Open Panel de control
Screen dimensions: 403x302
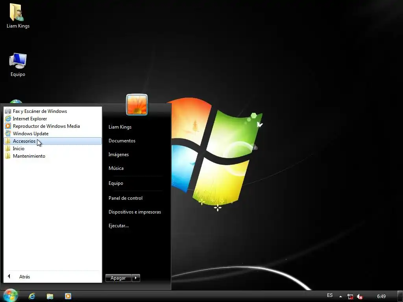point(126,198)
